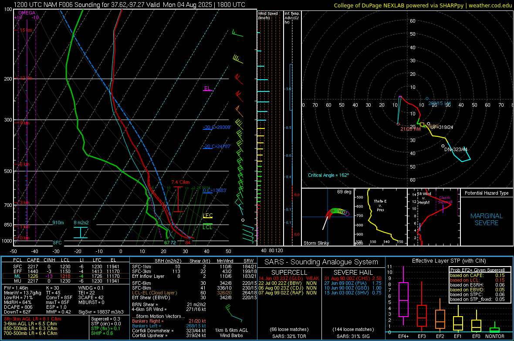This screenshot has width=514, height=341.
Task: Click the "6 km" height marker
Action: [x=24, y=164]
